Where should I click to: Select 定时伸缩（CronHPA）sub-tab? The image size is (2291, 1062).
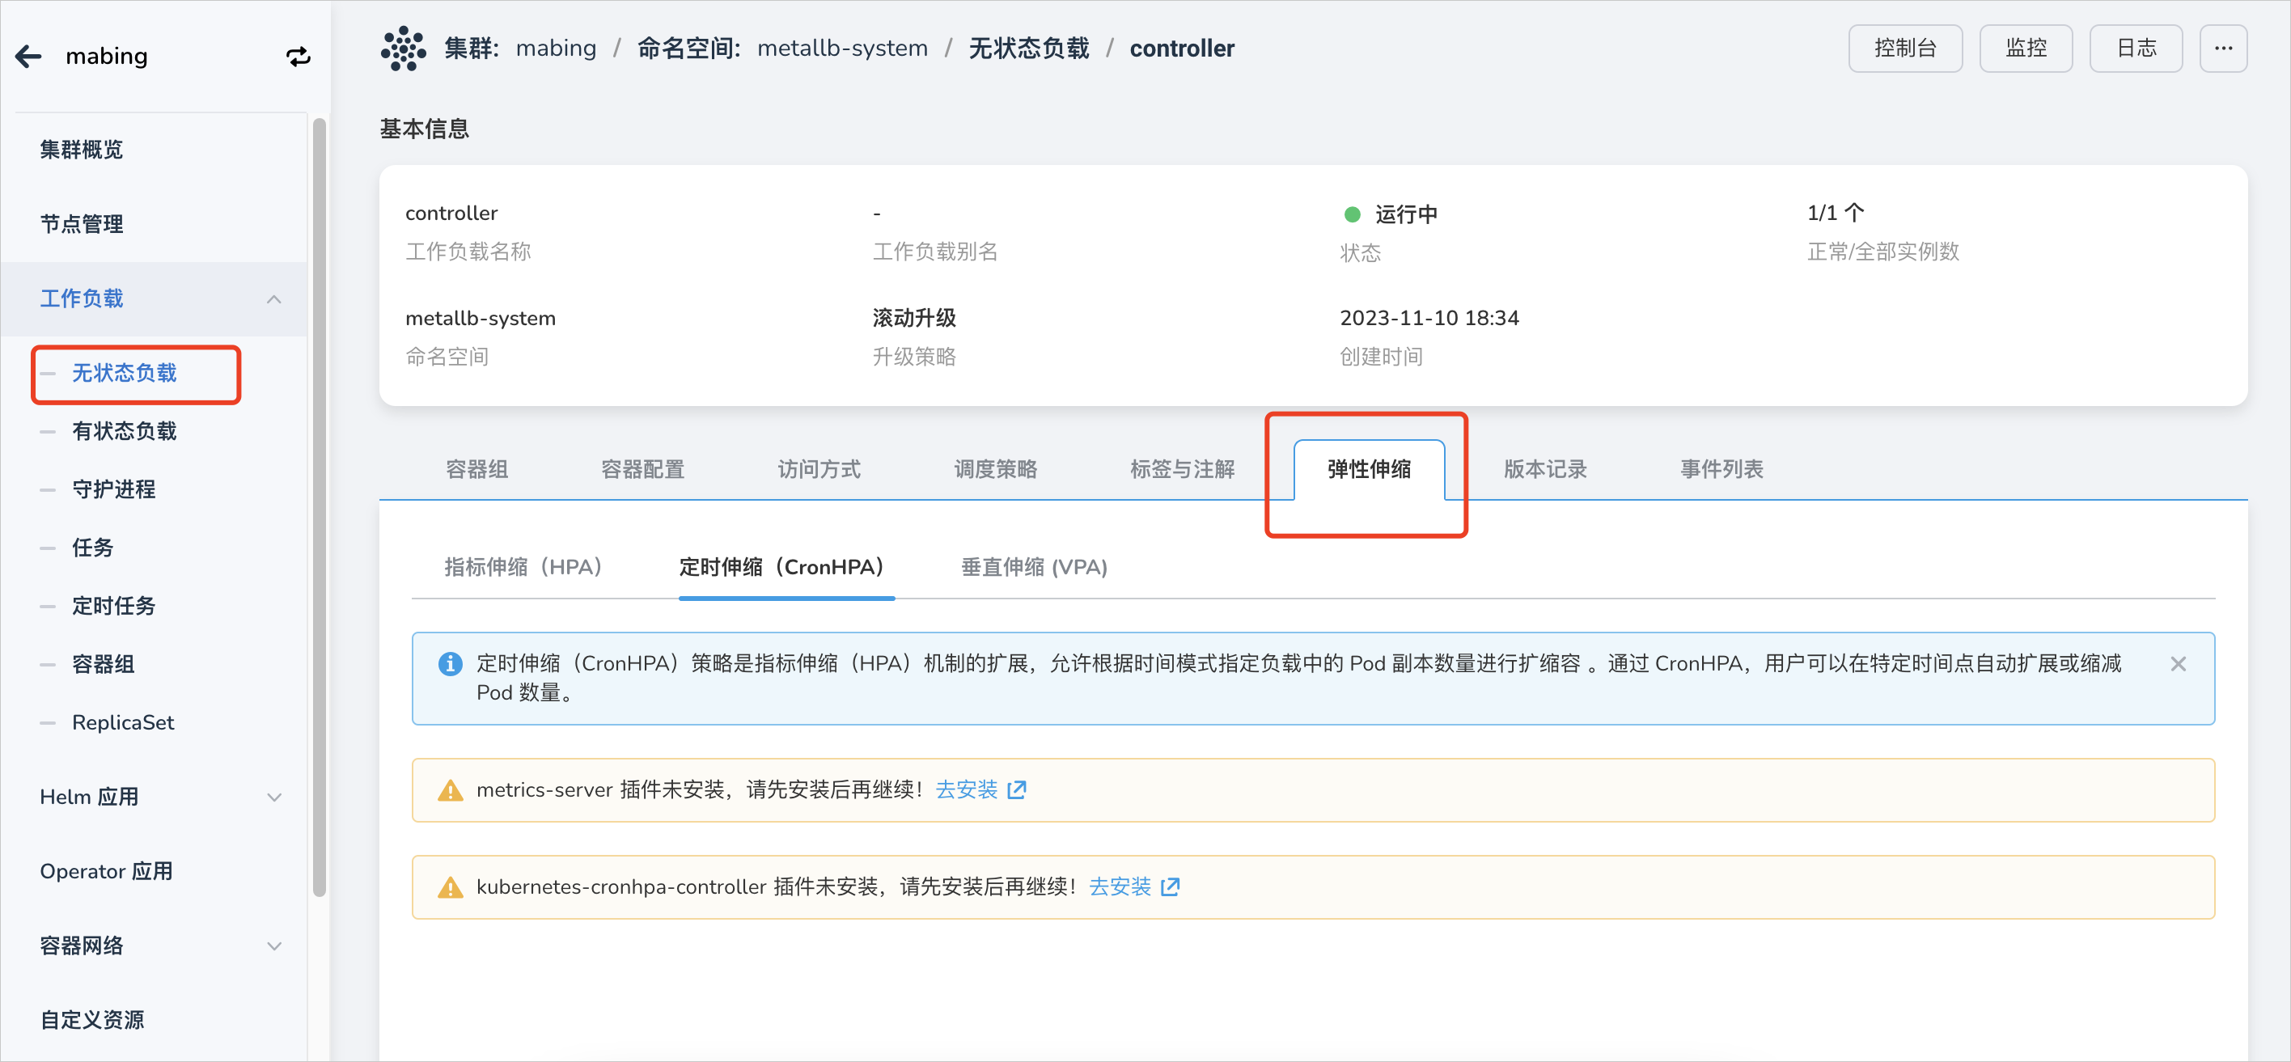click(786, 566)
